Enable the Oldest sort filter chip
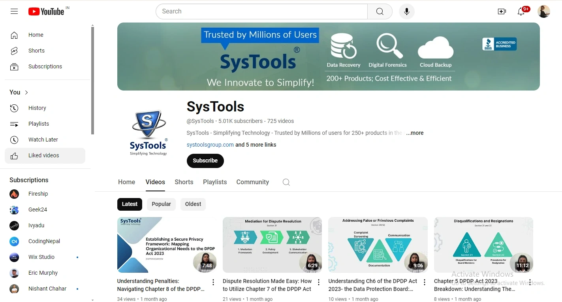The image size is (562, 302). click(193, 204)
